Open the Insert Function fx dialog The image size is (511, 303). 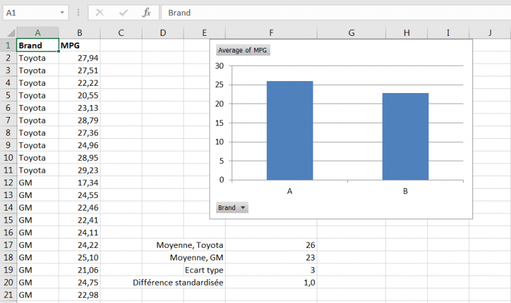tap(146, 13)
